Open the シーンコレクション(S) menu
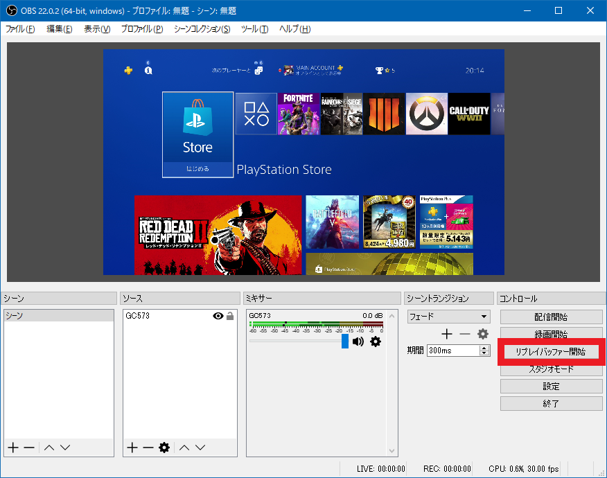This screenshot has height=478, width=607. [202, 29]
